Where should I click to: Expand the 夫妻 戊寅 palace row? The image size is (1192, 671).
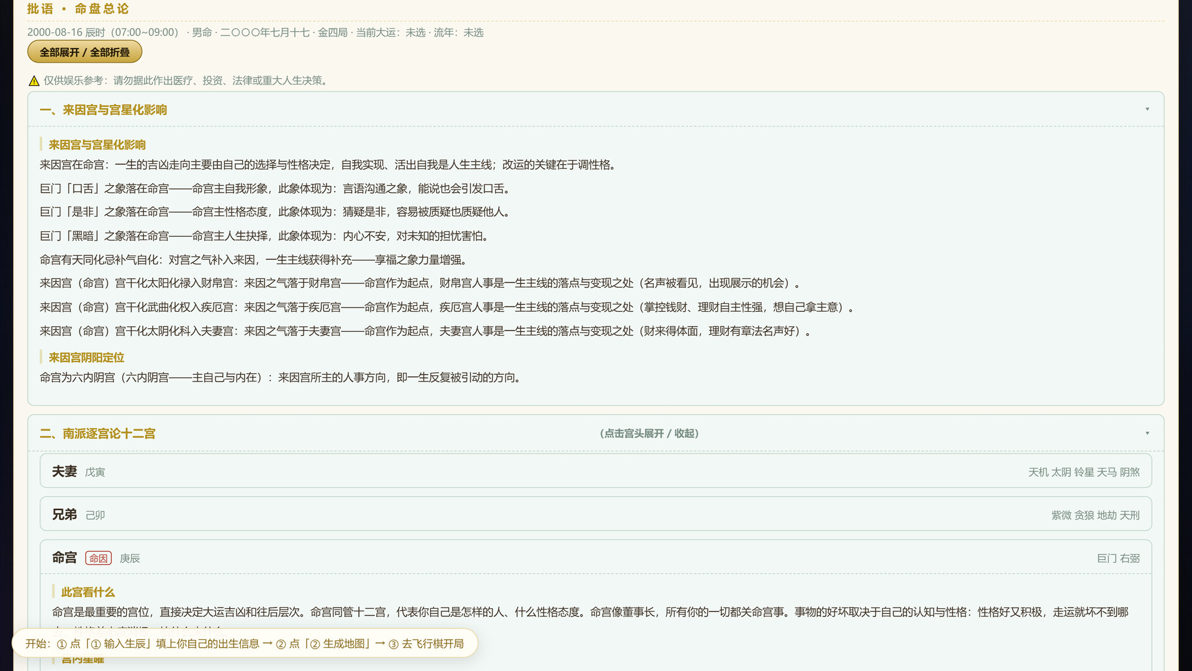pyautogui.click(x=595, y=471)
